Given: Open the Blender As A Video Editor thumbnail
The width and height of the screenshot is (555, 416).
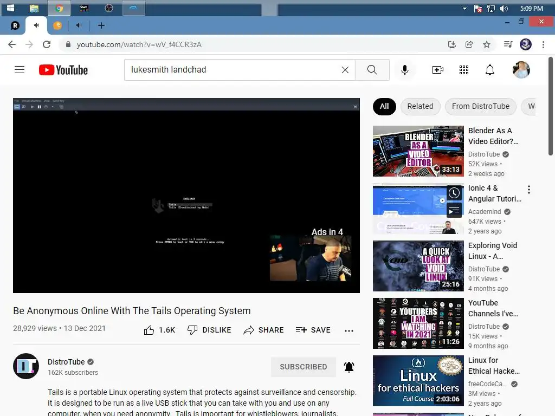Looking at the screenshot, I should point(418,151).
